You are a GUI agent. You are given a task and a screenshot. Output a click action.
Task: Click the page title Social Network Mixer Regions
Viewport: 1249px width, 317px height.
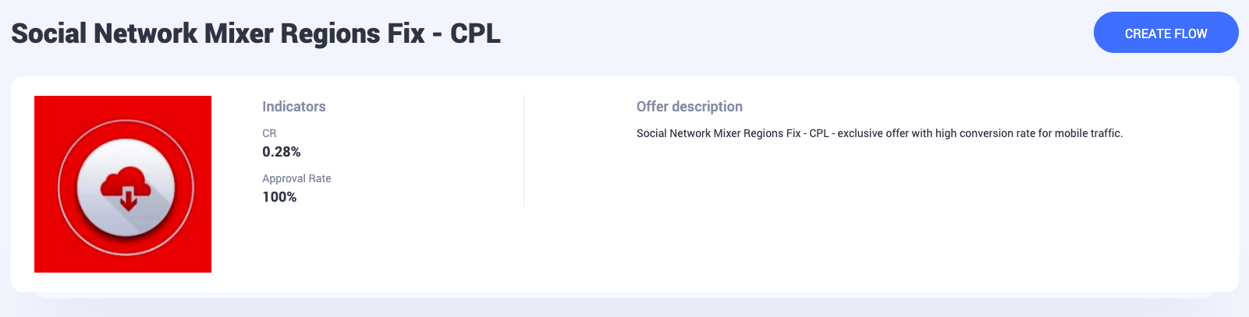coord(197,33)
